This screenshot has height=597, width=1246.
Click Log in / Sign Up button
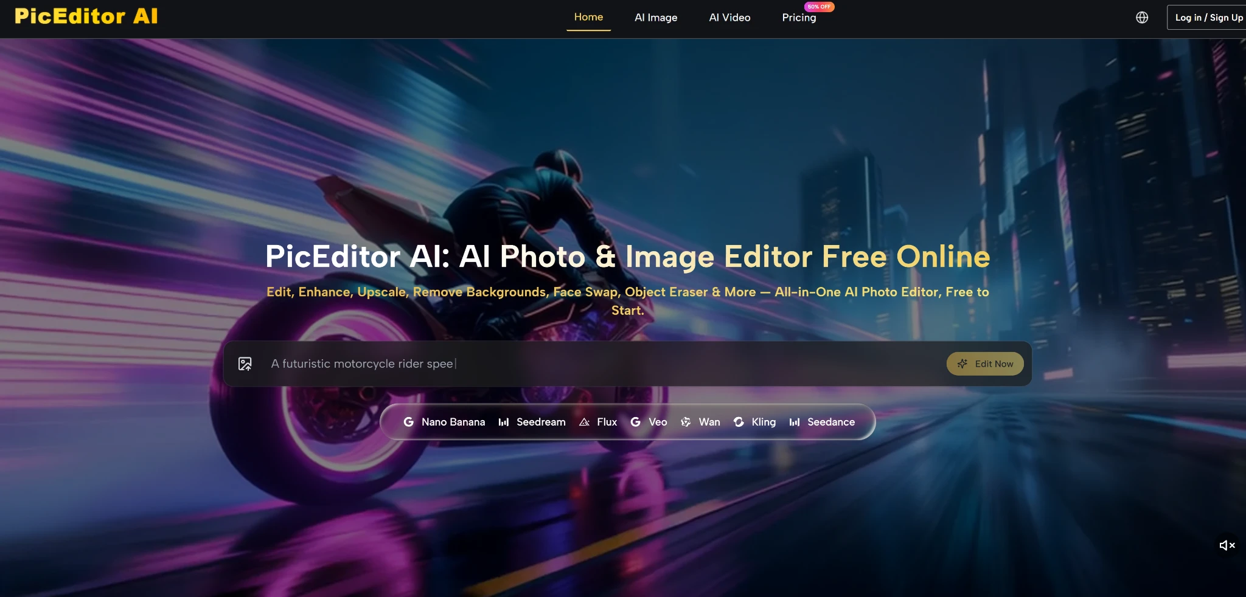(1207, 18)
